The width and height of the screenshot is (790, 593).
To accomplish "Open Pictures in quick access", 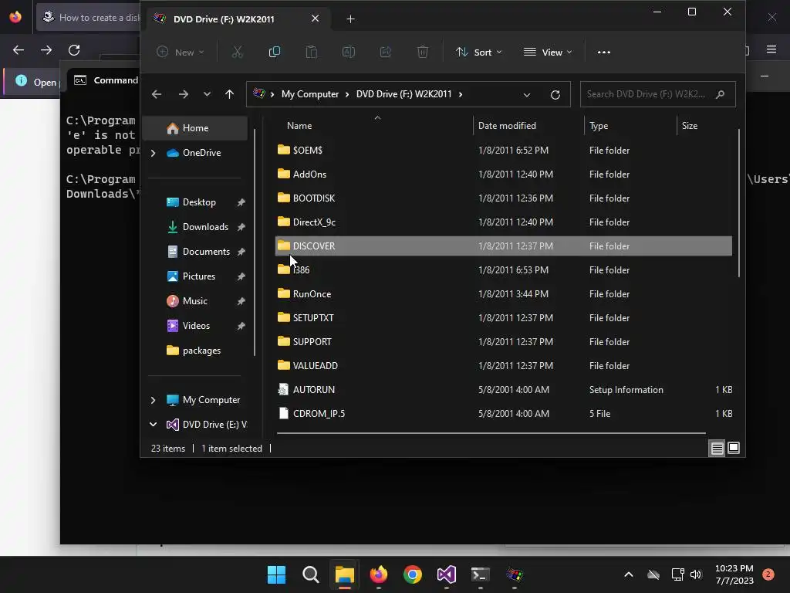I will tap(199, 276).
